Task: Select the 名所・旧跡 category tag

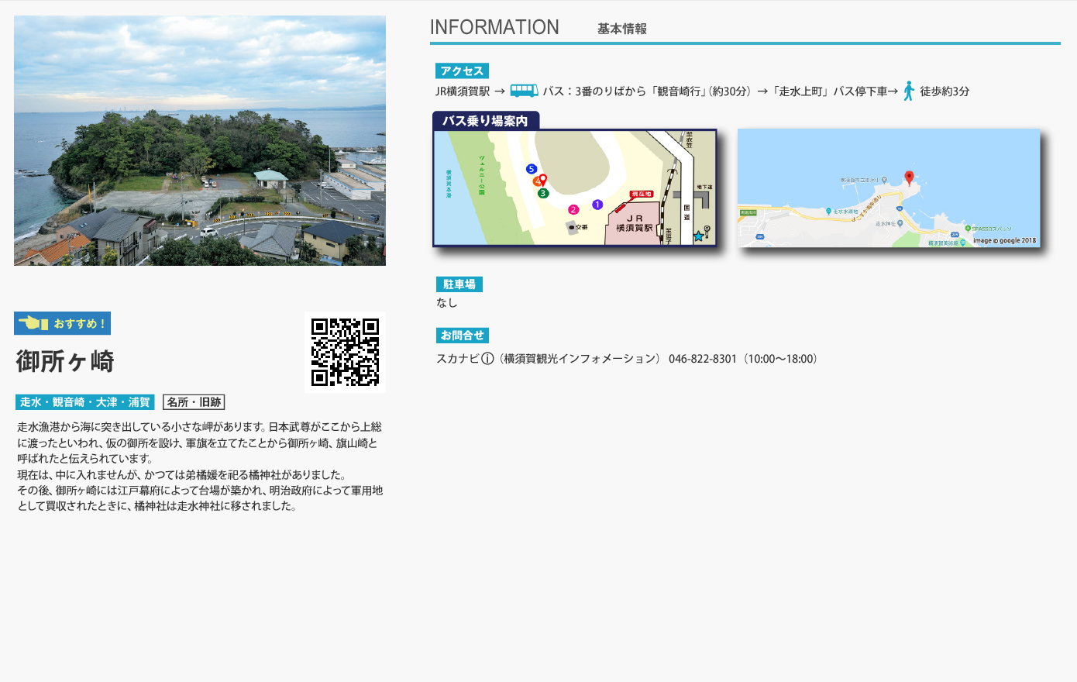Action: coord(194,402)
